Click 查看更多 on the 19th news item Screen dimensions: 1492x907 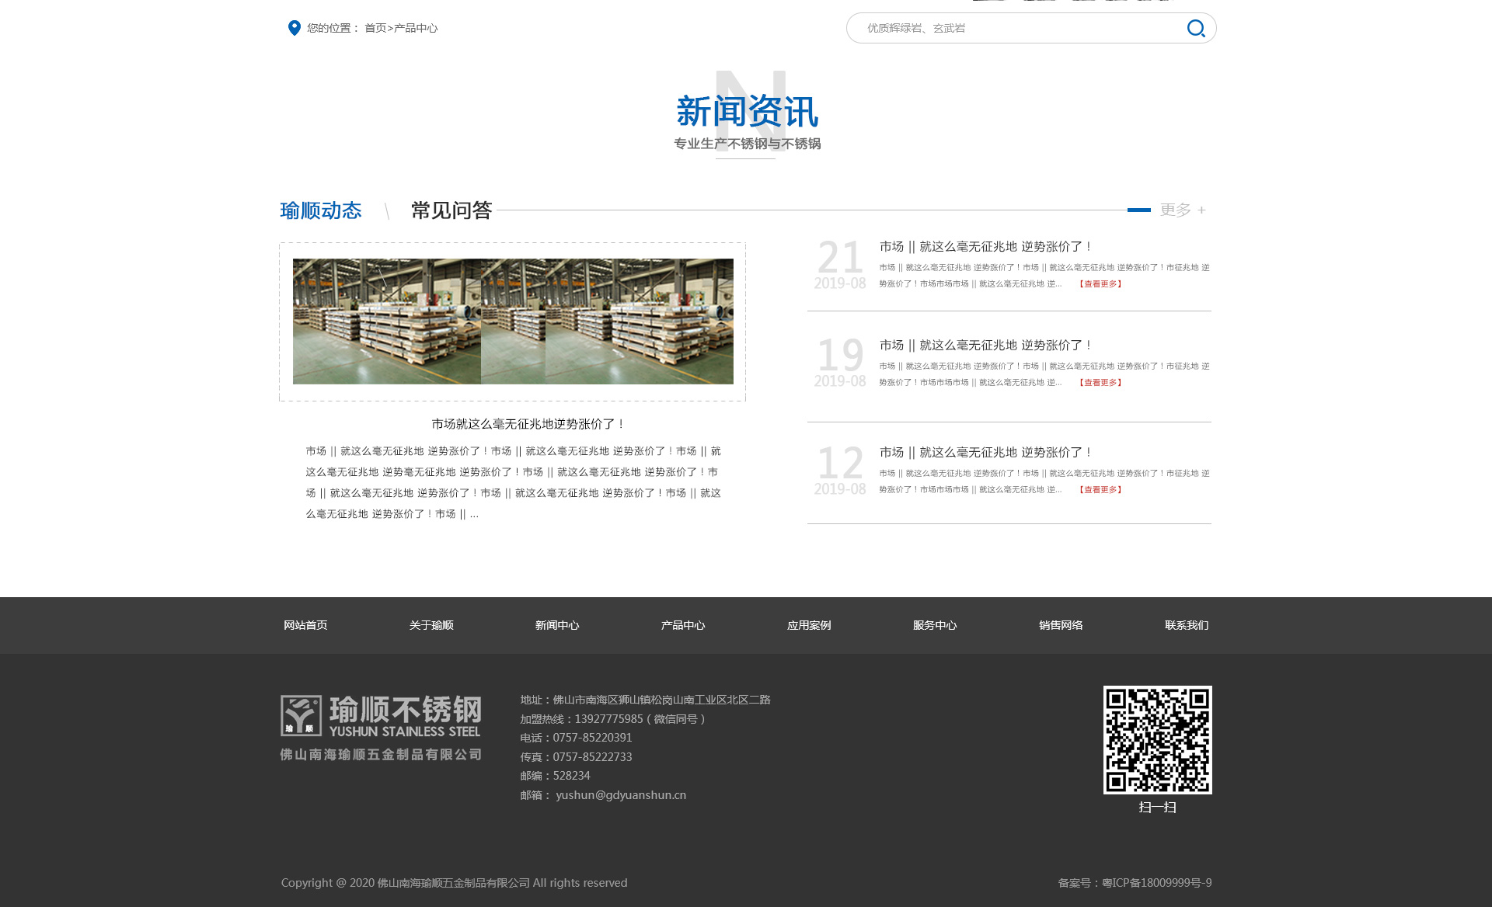pyautogui.click(x=1100, y=382)
